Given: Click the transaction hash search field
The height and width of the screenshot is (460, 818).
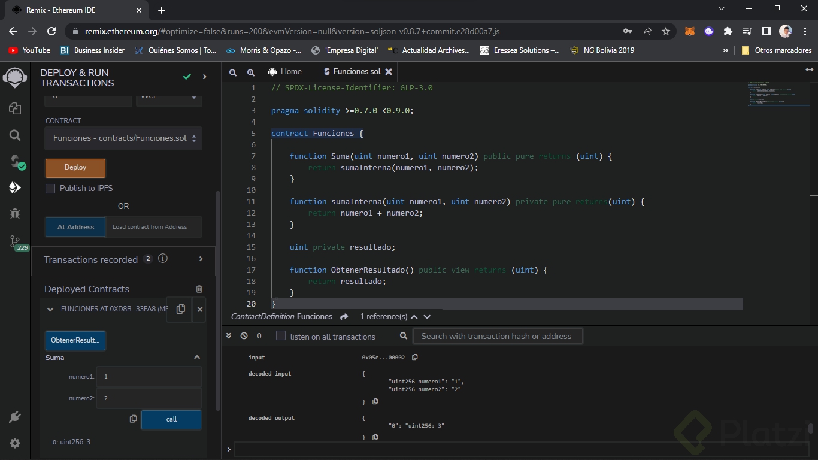Looking at the screenshot, I should click(x=498, y=336).
